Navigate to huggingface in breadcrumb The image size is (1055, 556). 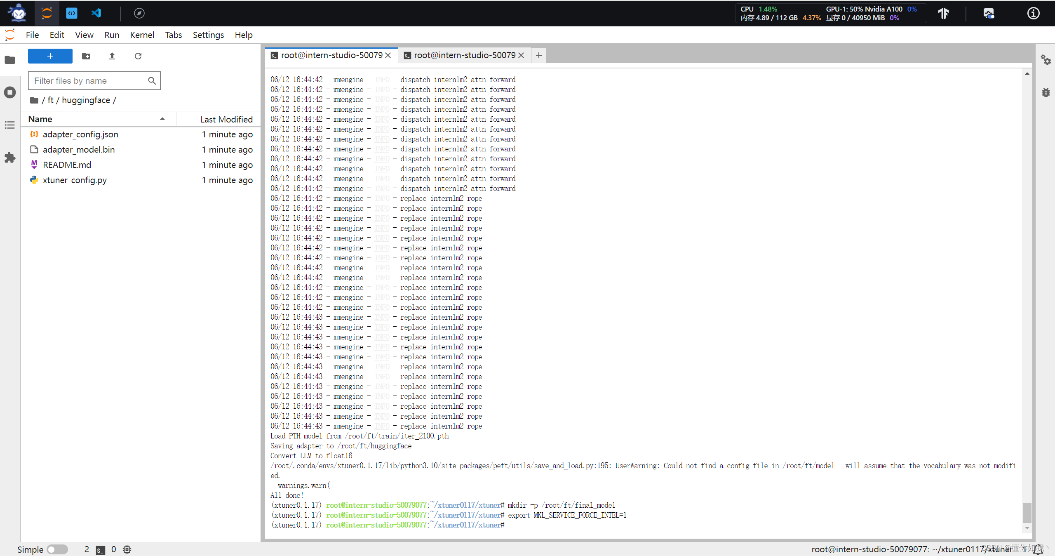pyautogui.click(x=86, y=100)
